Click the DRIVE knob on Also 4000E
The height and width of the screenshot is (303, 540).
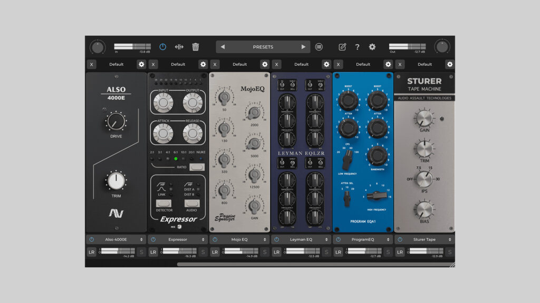(116, 122)
